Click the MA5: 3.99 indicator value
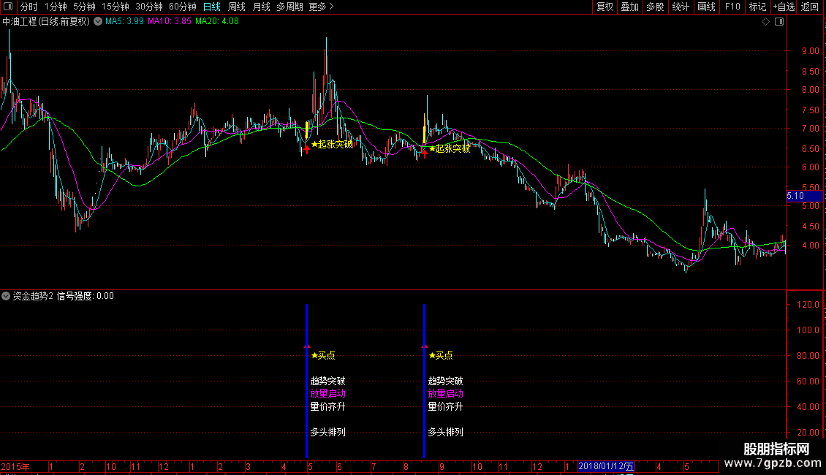Screen dimensions: 826x475 click(124, 22)
